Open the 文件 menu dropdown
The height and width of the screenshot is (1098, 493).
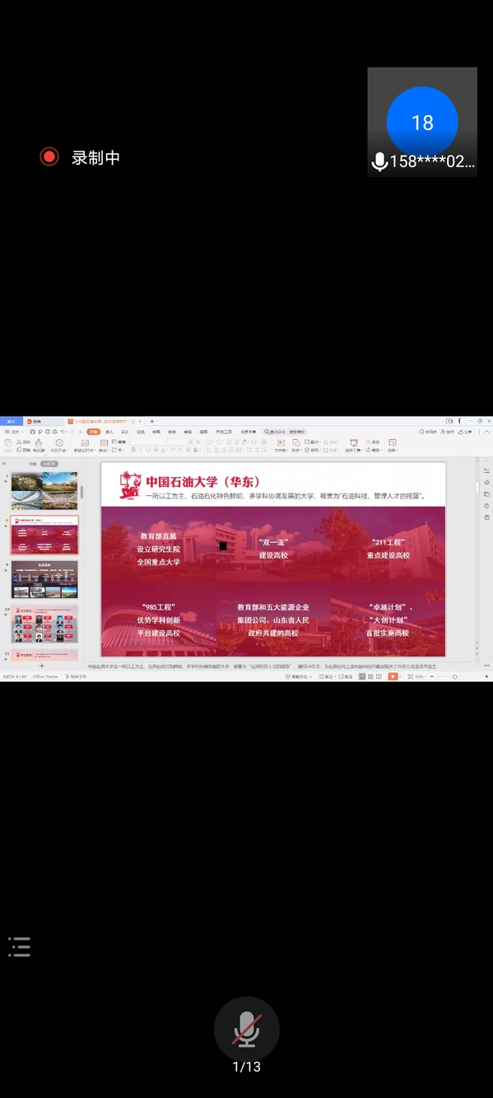15,432
